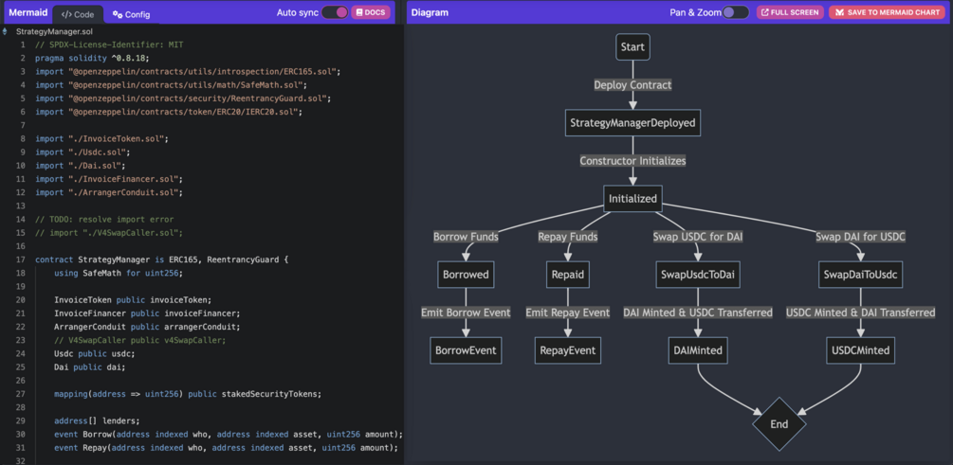Select the SwapUsdcToDai node
Screen dimensions: 953x465
(x=698, y=275)
